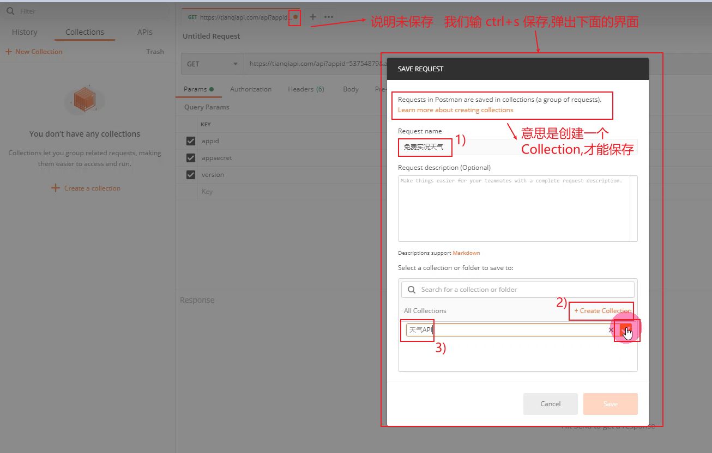This screenshot has height=453, width=712.
Task: Click the search icon in collection search box
Action: tap(412, 290)
